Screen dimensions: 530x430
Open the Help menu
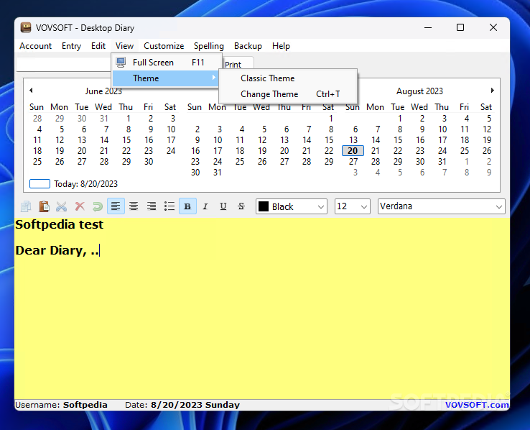coord(282,46)
